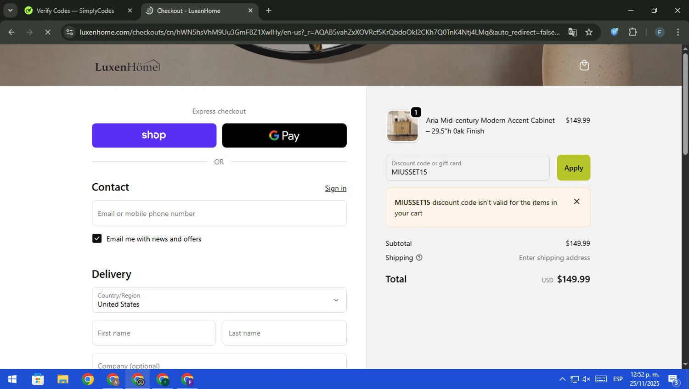Viewport: 689px width, 389px height.
Task: Open the tab search dropdown arrow
Action: (x=10, y=10)
